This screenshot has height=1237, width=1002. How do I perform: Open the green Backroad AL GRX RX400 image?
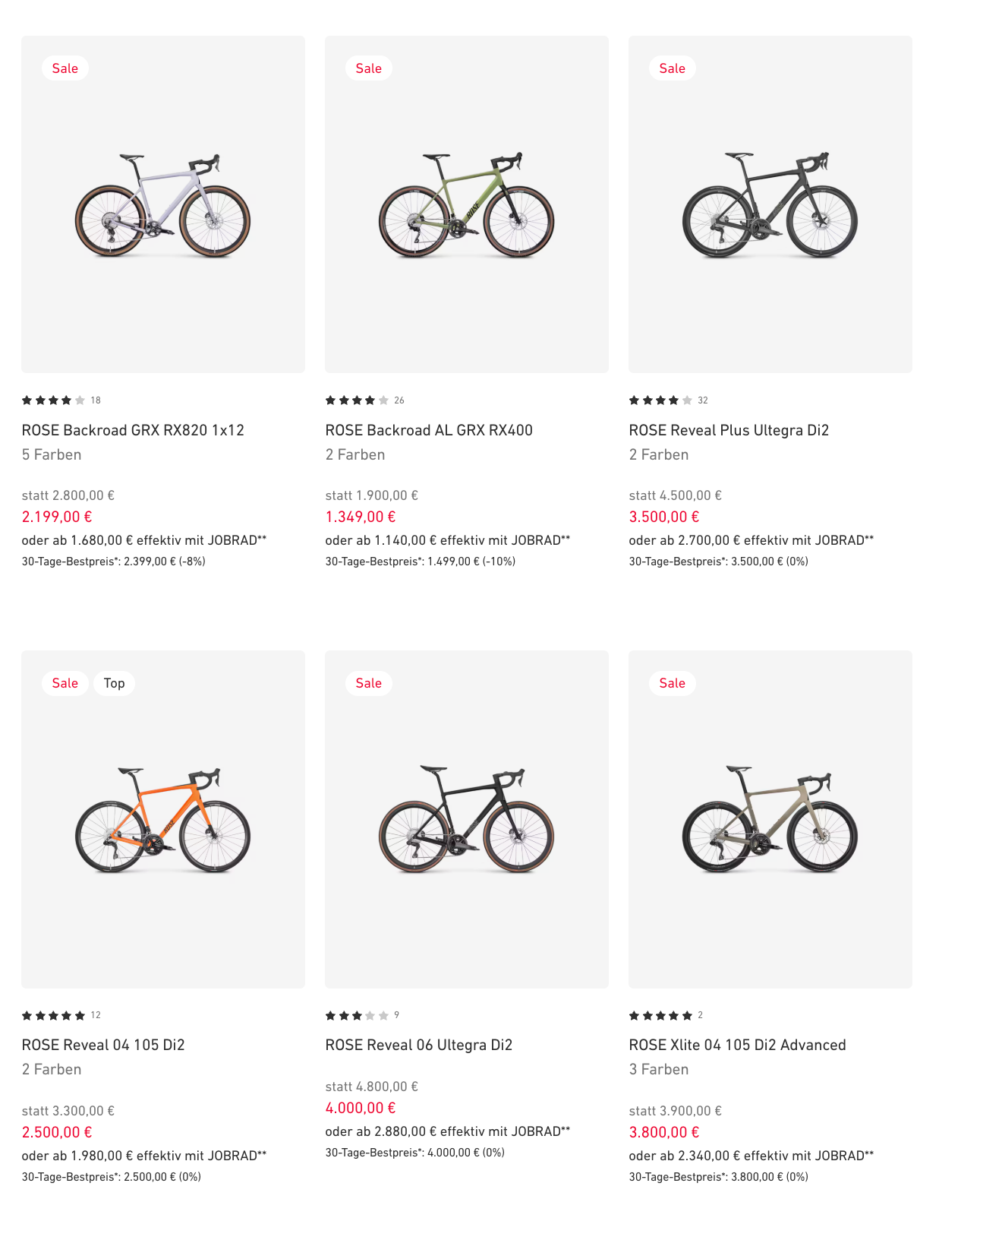[x=466, y=205]
